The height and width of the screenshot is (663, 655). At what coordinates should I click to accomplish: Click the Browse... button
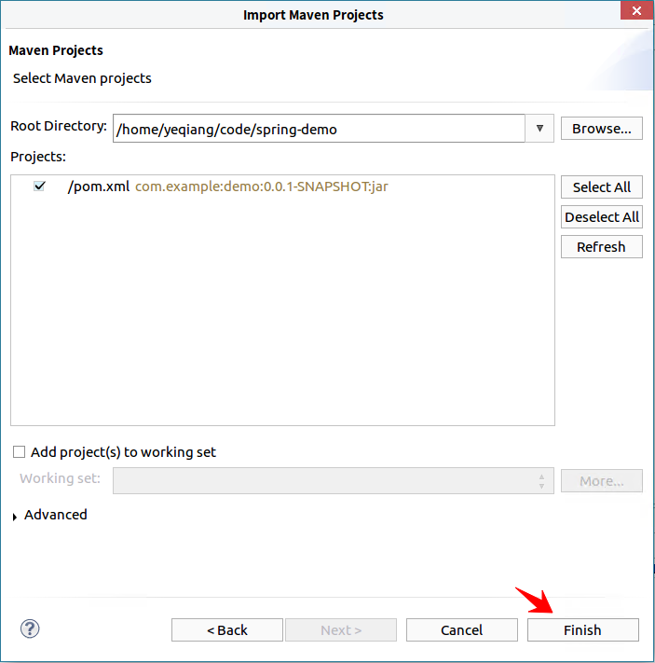point(602,129)
